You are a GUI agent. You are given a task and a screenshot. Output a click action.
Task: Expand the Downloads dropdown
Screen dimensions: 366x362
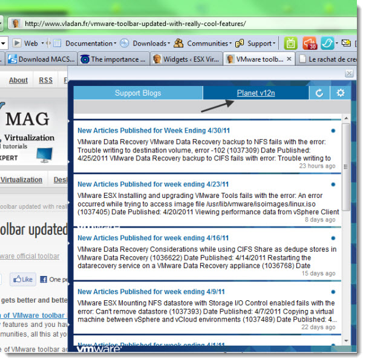coord(169,43)
